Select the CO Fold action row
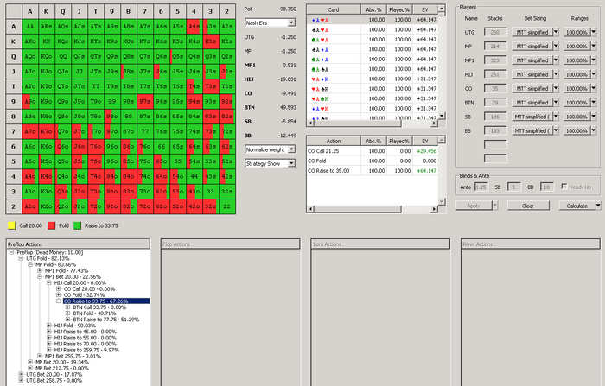This screenshot has height=386, width=605. (x=373, y=161)
